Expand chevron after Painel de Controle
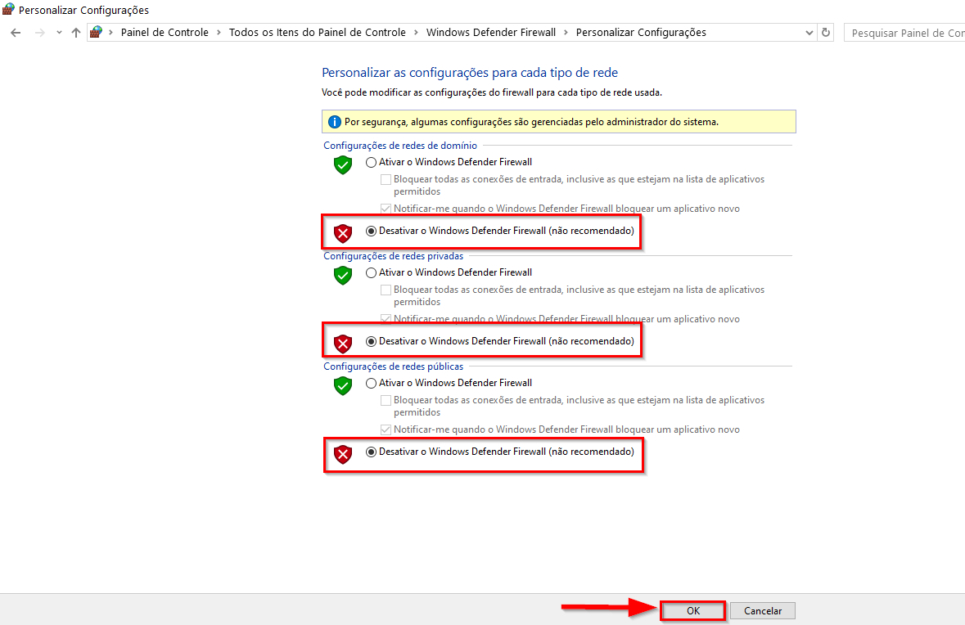965x625 pixels. click(x=219, y=33)
